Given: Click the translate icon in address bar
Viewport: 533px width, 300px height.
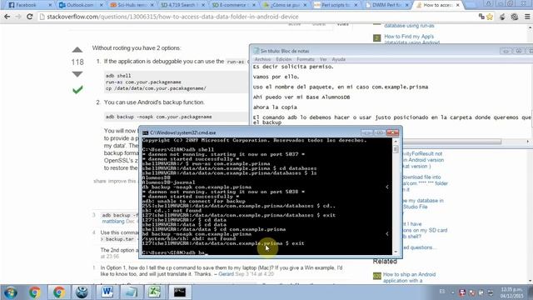Looking at the screenshot, I should coord(481,17).
